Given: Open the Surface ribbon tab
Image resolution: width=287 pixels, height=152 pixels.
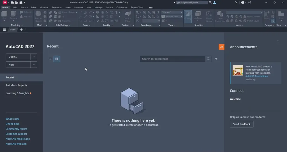Looking at the screenshot, I should (24, 8).
